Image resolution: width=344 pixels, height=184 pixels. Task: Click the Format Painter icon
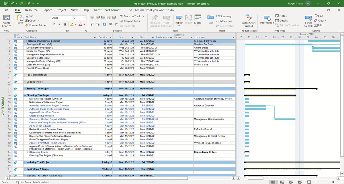pyautogui.click(x=26, y=25)
